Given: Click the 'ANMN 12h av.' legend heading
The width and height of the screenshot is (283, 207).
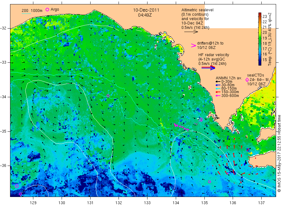Looking at the screenshot, I should [229, 78].
